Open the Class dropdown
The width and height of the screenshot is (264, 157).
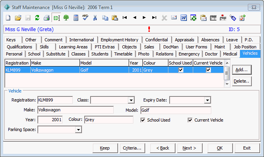131,100
